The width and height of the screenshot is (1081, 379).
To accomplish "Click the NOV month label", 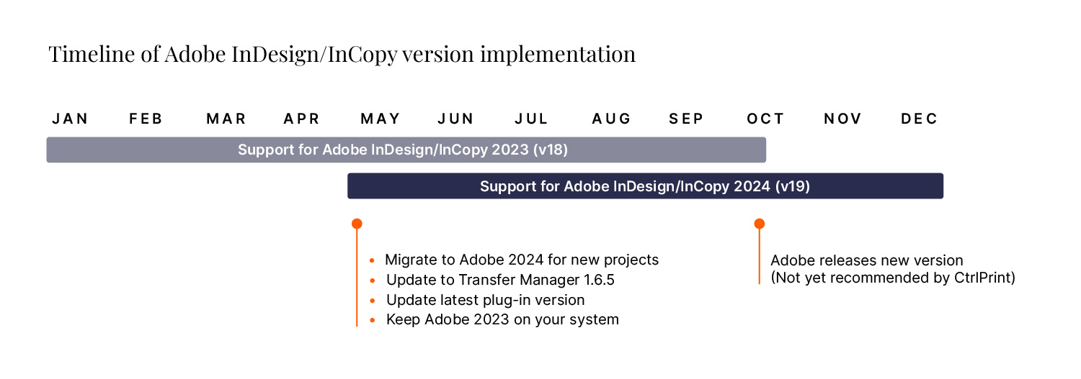I will (843, 119).
